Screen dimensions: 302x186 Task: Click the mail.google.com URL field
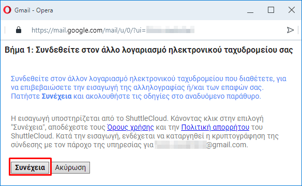pos(113,30)
